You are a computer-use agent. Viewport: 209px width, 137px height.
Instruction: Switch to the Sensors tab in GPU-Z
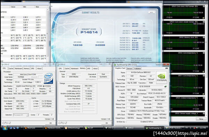click(x=130, y=69)
